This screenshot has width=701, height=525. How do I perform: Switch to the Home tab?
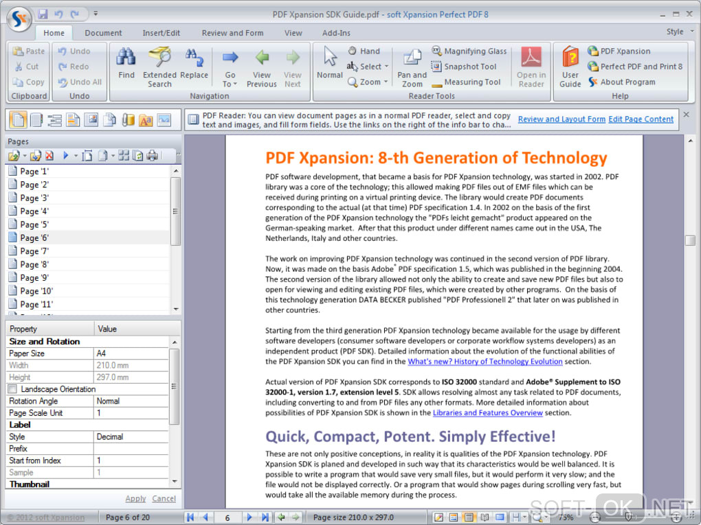(54, 33)
